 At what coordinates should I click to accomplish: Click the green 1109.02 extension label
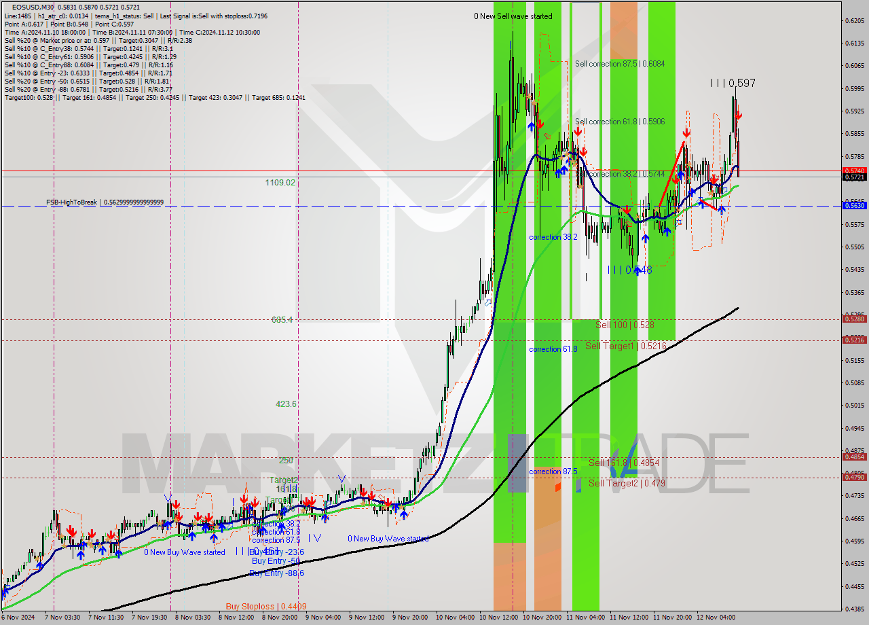point(280,183)
